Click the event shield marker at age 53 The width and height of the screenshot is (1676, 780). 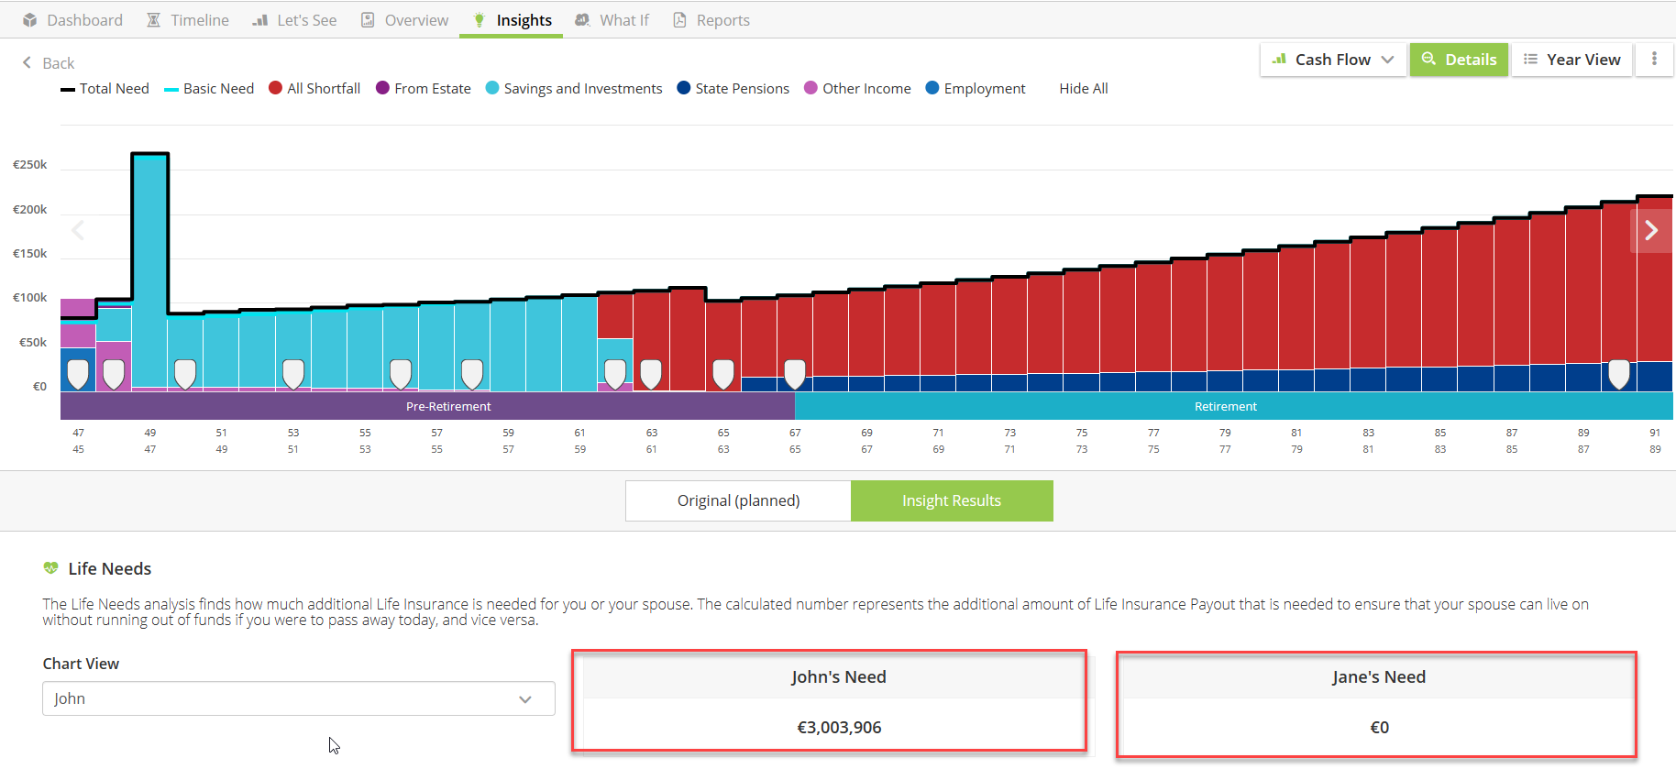click(293, 374)
